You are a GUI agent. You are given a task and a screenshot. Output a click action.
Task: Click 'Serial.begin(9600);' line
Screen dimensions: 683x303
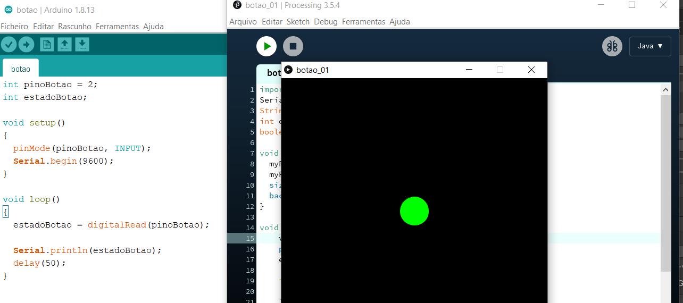(x=63, y=161)
